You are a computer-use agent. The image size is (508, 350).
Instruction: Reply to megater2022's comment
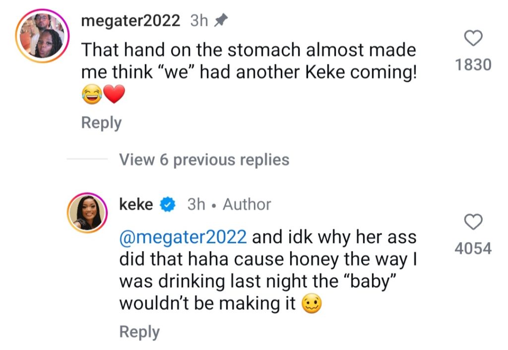[101, 122]
